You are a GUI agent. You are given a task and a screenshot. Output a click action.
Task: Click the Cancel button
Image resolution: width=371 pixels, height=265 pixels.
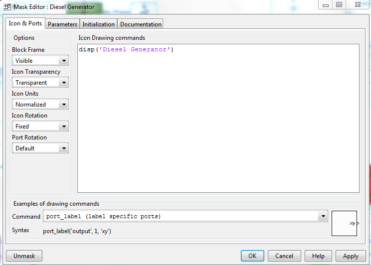pos(284,256)
